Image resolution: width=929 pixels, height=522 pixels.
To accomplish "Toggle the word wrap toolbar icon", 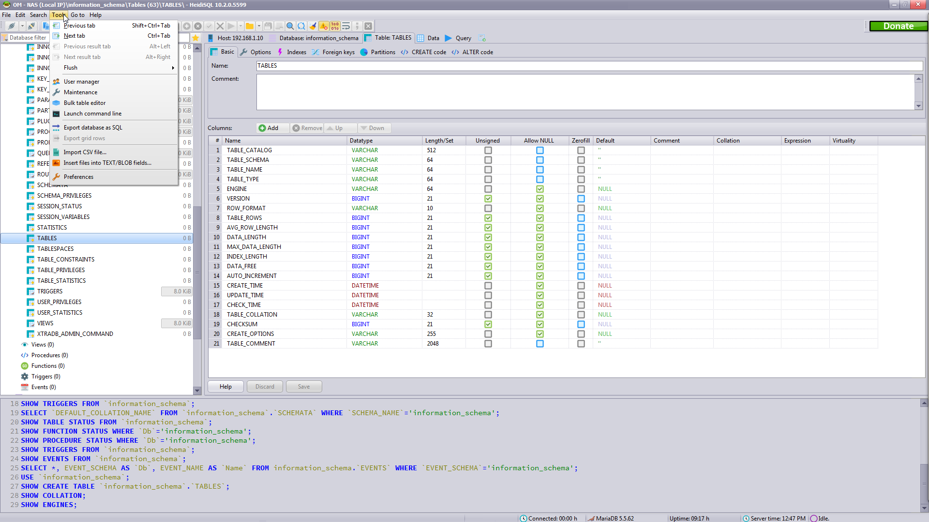I will [346, 26].
